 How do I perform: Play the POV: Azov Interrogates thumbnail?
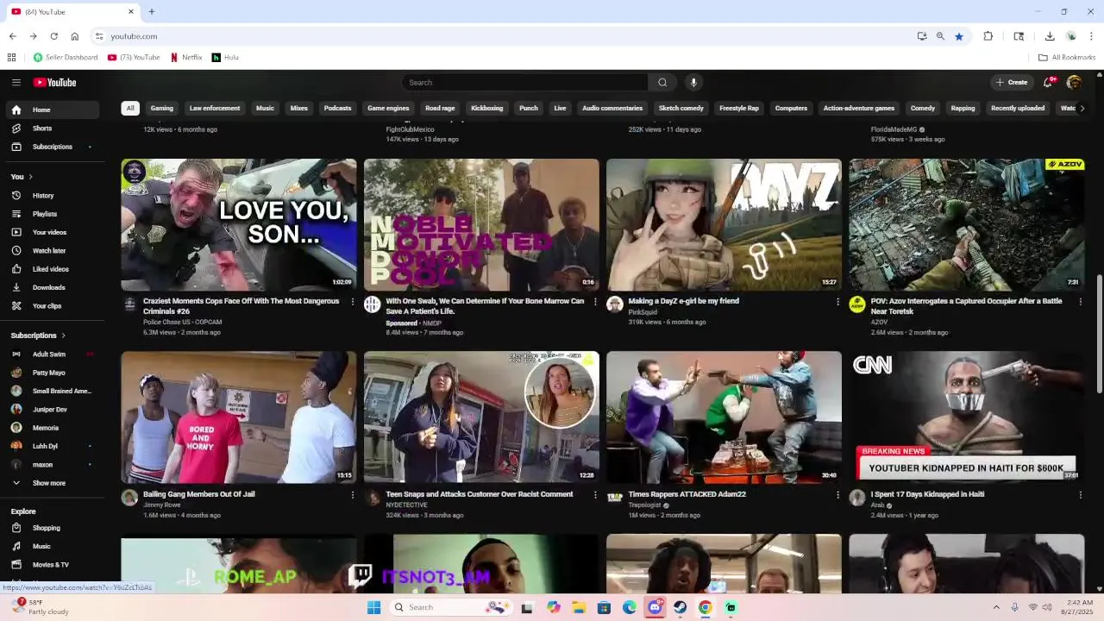click(x=966, y=224)
